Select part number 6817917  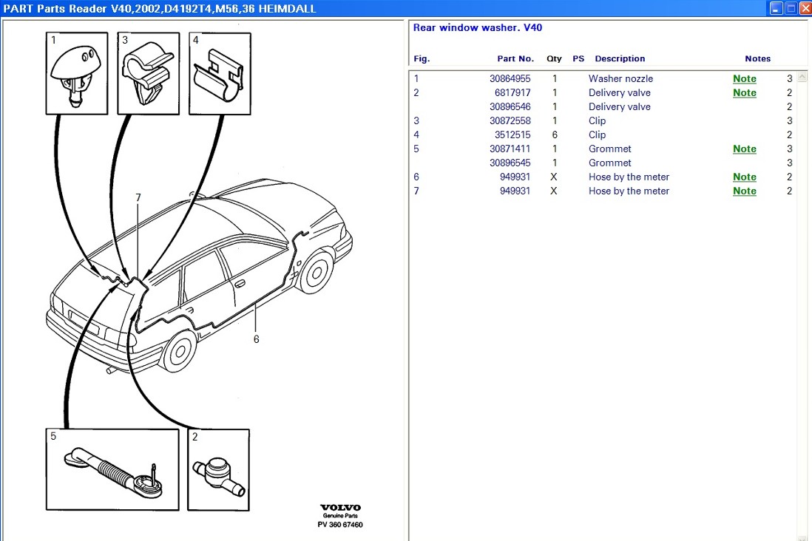[512, 92]
